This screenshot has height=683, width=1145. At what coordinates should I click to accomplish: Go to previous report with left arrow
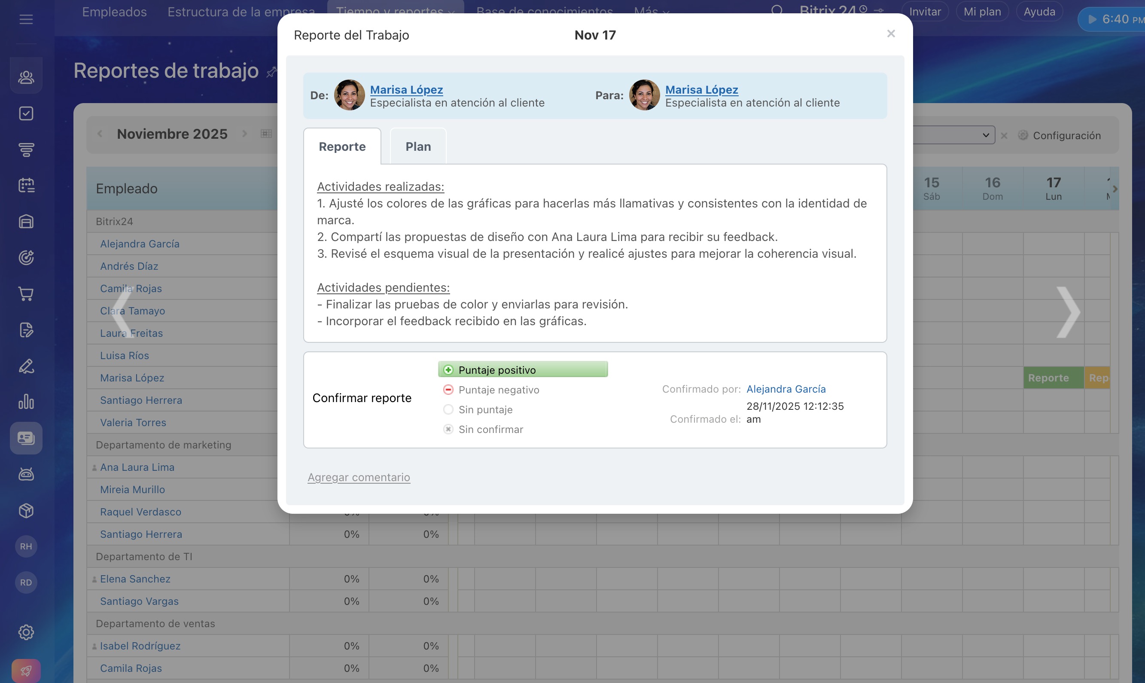[x=122, y=312]
